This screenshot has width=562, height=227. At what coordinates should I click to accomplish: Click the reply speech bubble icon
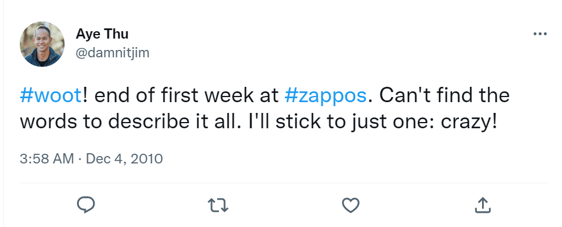(x=86, y=204)
